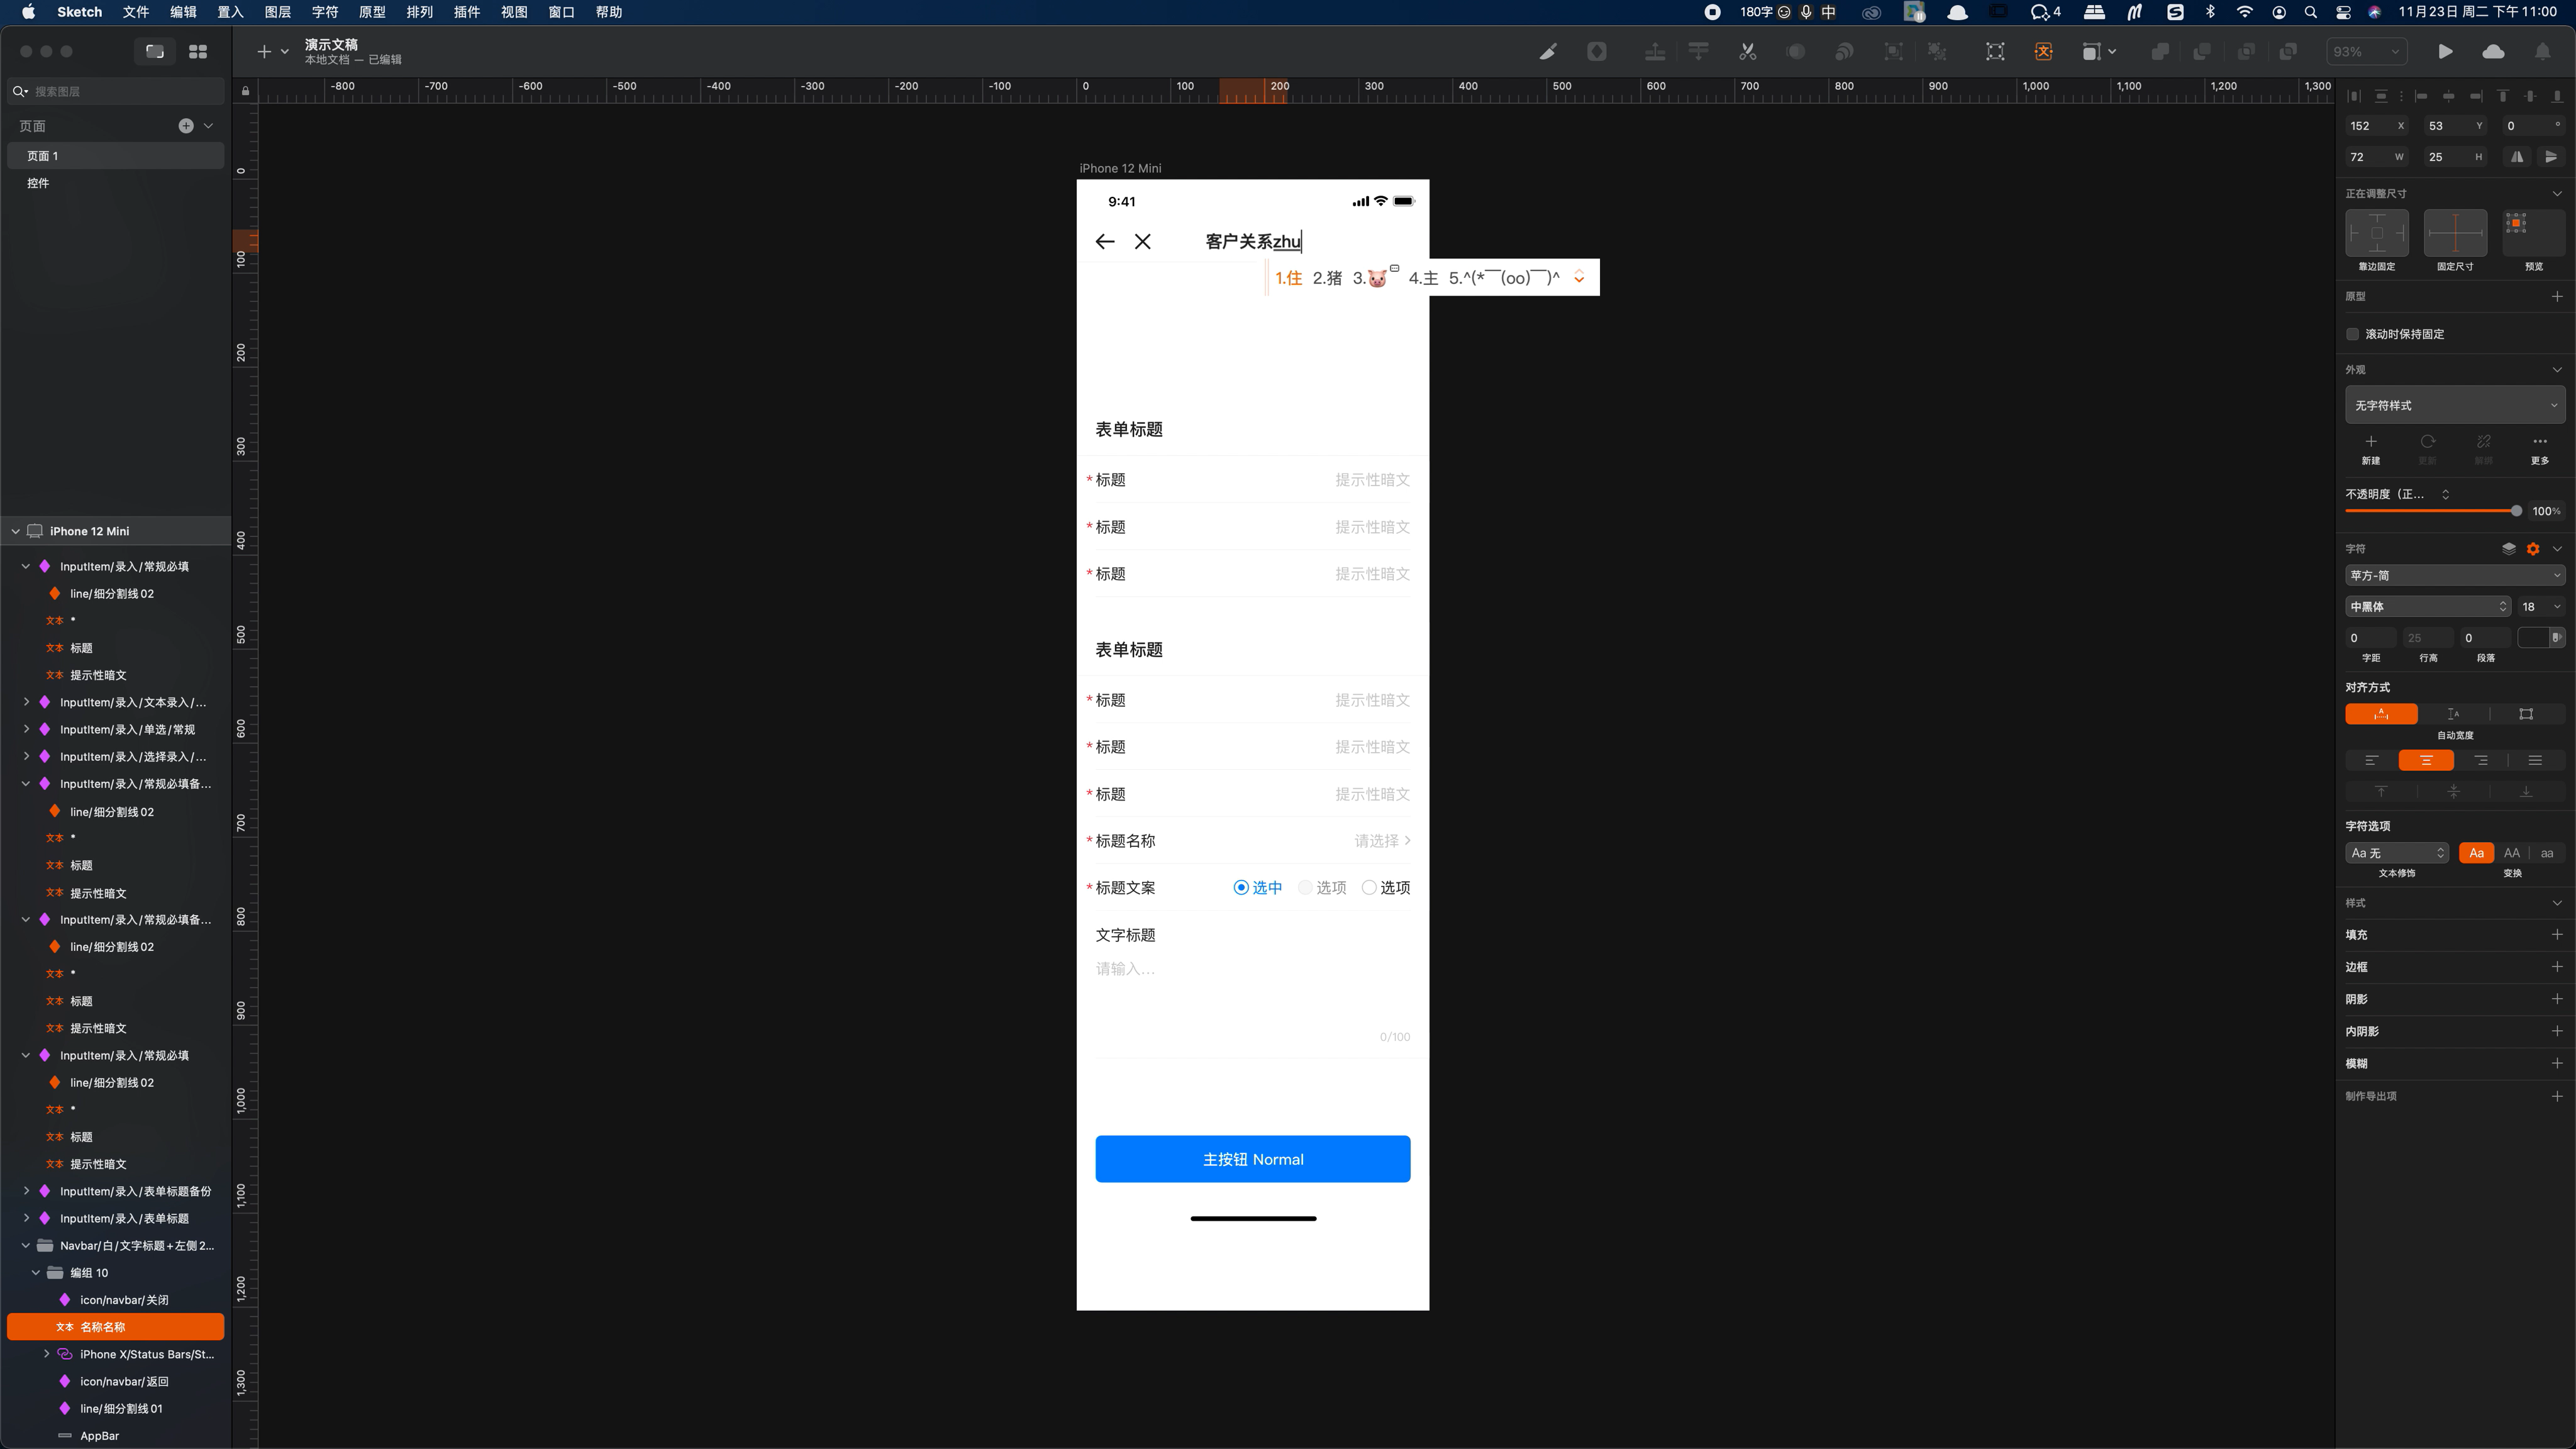Image resolution: width=2576 pixels, height=1449 pixels.
Task: Switch to the components grid view icon
Action: pos(198,51)
